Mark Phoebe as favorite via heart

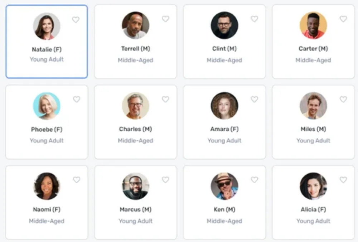77,99
